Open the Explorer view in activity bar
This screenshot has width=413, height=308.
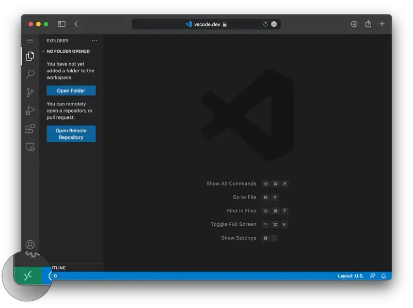(x=30, y=56)
